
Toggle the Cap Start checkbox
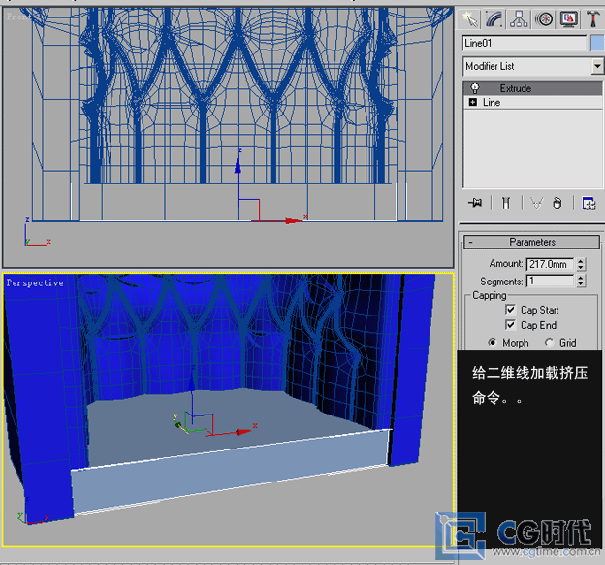[x=510, y=310]
